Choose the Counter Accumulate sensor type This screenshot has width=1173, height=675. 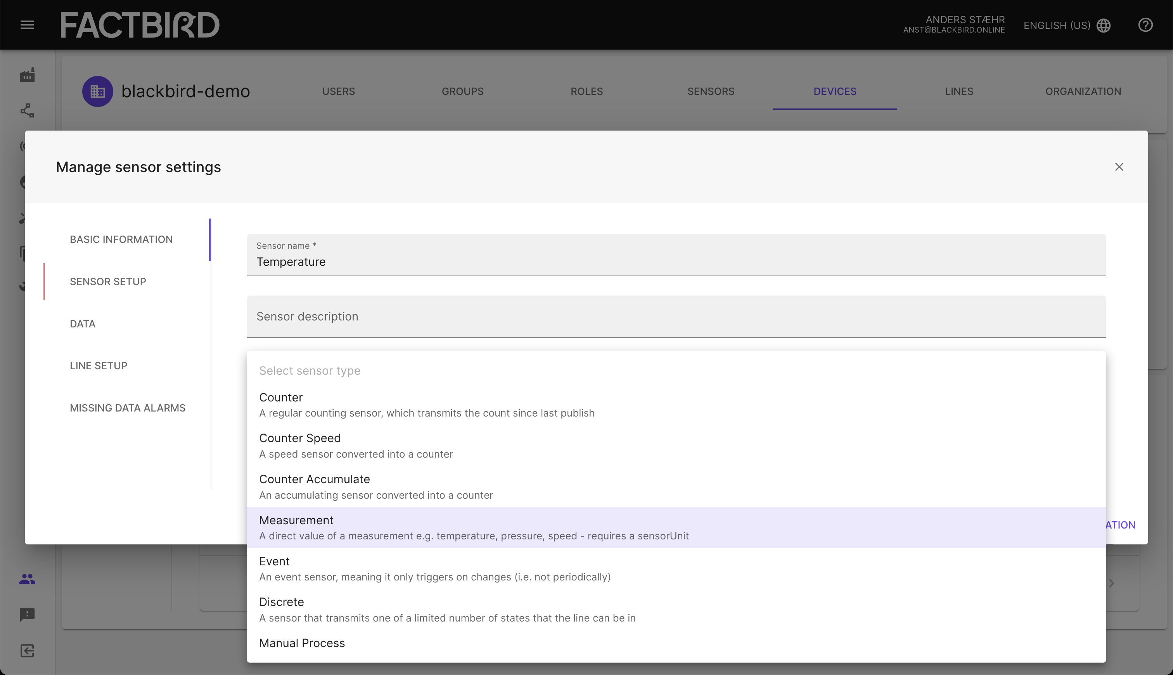pos(676,486)
